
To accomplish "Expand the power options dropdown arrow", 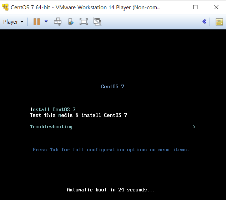I will tap(46, 22).
